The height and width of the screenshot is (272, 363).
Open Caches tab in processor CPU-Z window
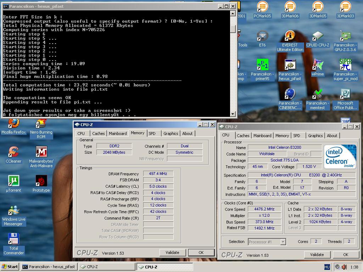tap(243, 136)
